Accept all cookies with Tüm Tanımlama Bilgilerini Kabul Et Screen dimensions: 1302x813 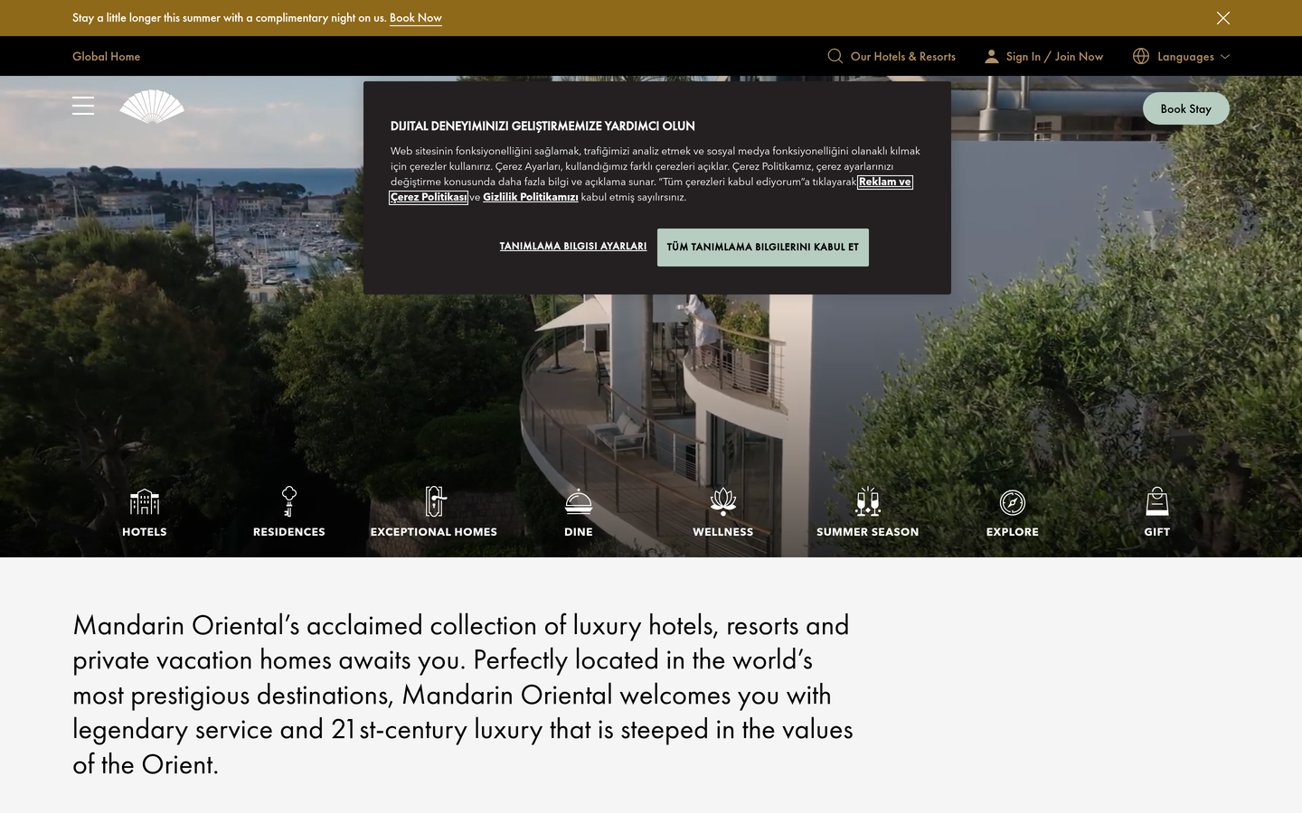763,247
